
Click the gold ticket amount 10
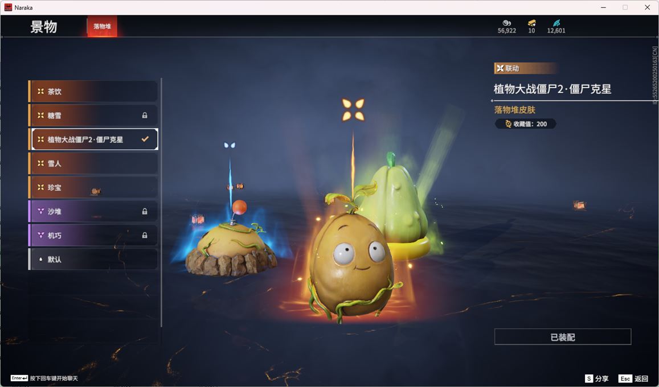point(531,31)
